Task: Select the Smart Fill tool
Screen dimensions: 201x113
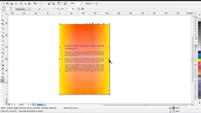Action: tap(3, 36)
